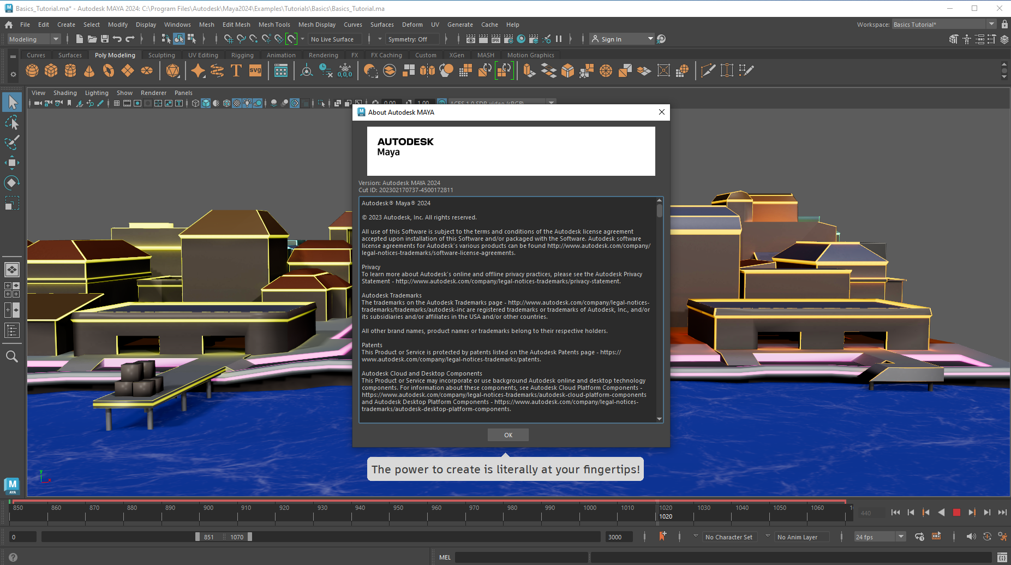This screenshot has width=1011, height=565.
Task: Click the range slider left handle
Action: click(198, 537)
